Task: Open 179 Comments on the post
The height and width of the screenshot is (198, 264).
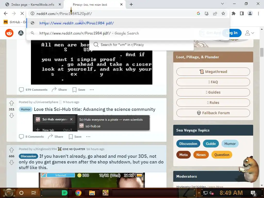Action: pos(33,90)
